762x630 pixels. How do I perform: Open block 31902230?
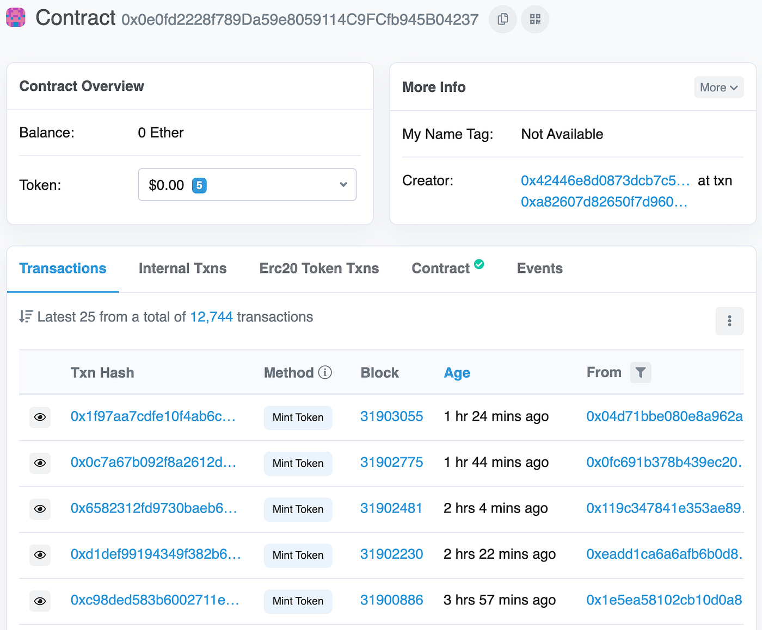[391, 554]
